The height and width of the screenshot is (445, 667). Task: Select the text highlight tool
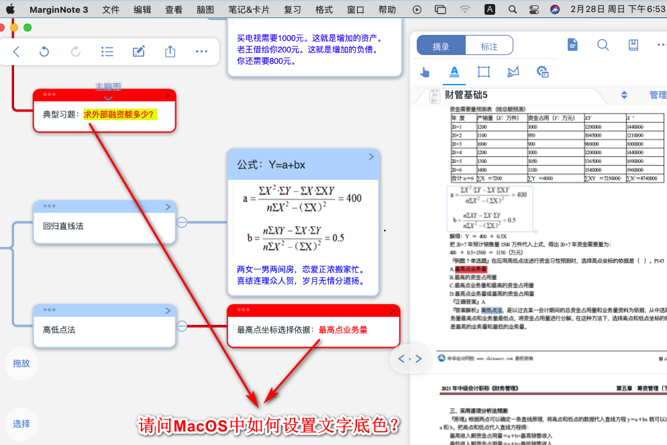[454, 72]
